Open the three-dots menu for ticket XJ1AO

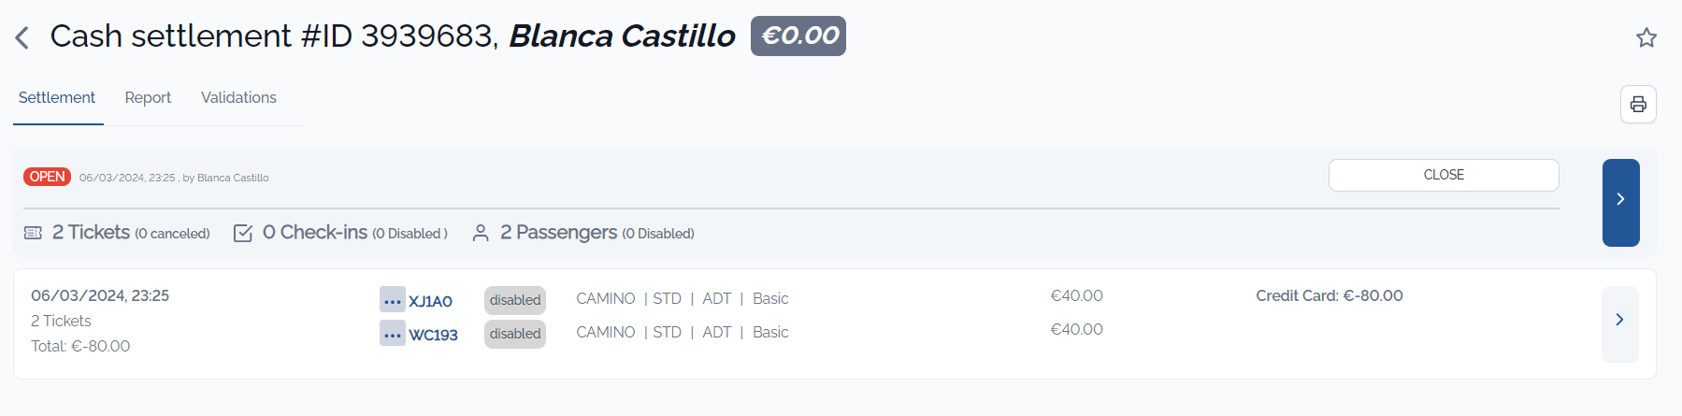coord(393,300)
